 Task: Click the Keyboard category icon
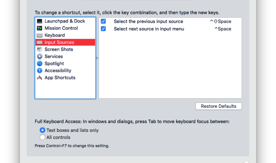coord(39,35)
